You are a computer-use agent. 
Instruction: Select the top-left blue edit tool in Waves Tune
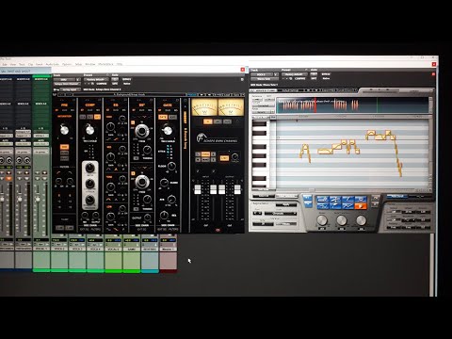coord(322,199)
